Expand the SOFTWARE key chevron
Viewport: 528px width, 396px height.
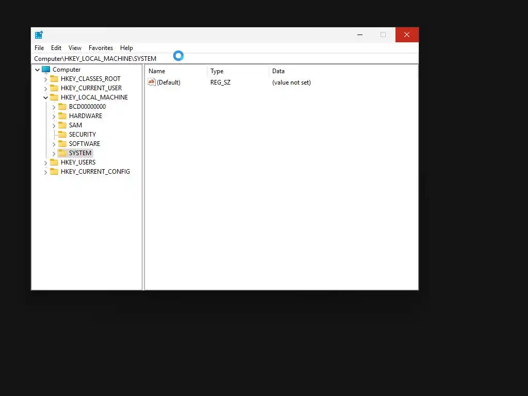(54, 144)
